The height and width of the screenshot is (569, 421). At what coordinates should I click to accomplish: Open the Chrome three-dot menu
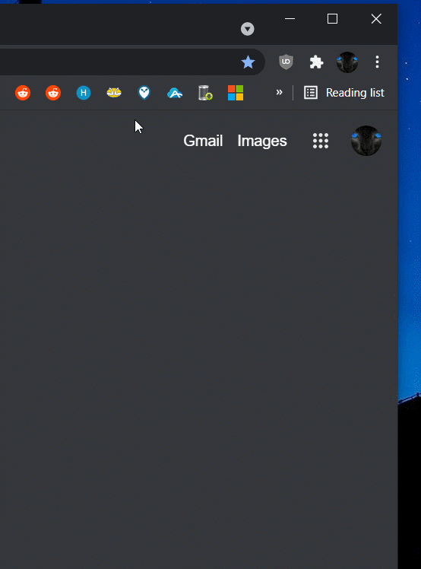click(x=377, y=62)
